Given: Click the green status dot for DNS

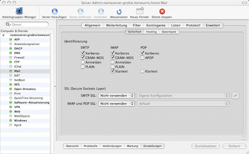Looking at the screenshot, I should pos(11,53).
